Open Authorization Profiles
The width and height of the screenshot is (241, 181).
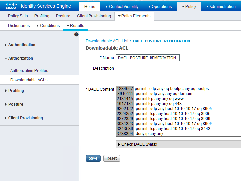pyautogui.click(x=29, y=70)
